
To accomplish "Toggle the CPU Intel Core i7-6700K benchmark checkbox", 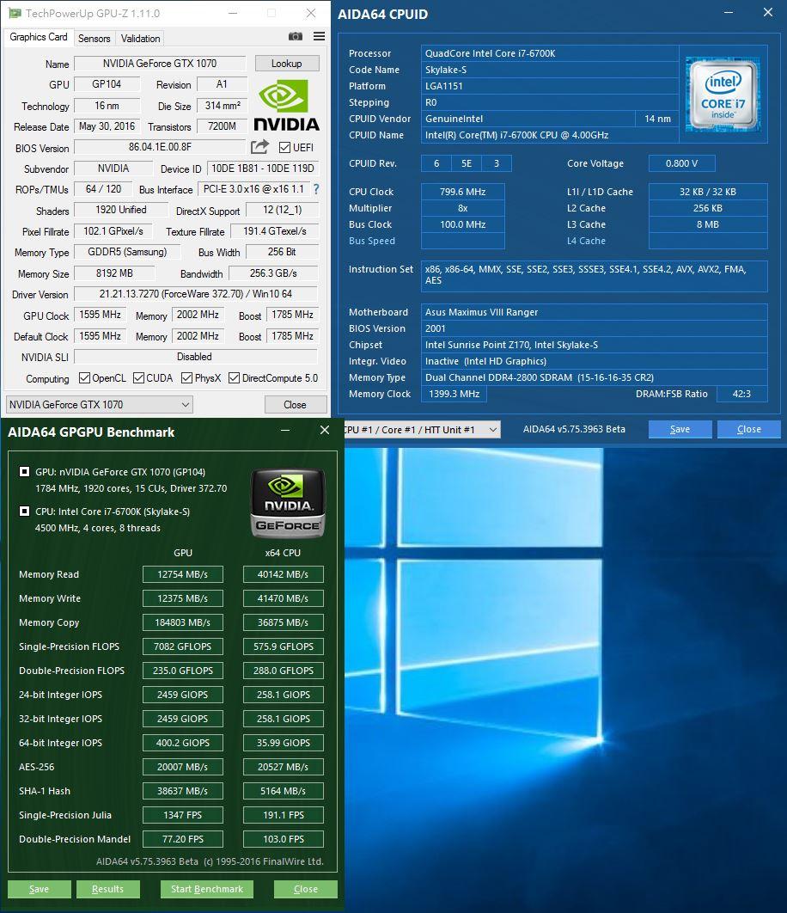I will coord(24,512).
